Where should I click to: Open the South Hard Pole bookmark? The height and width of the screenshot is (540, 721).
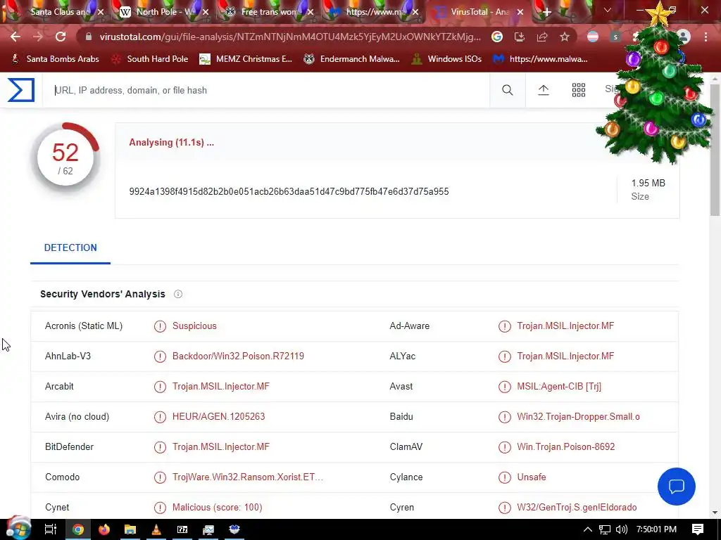point(150,59)
